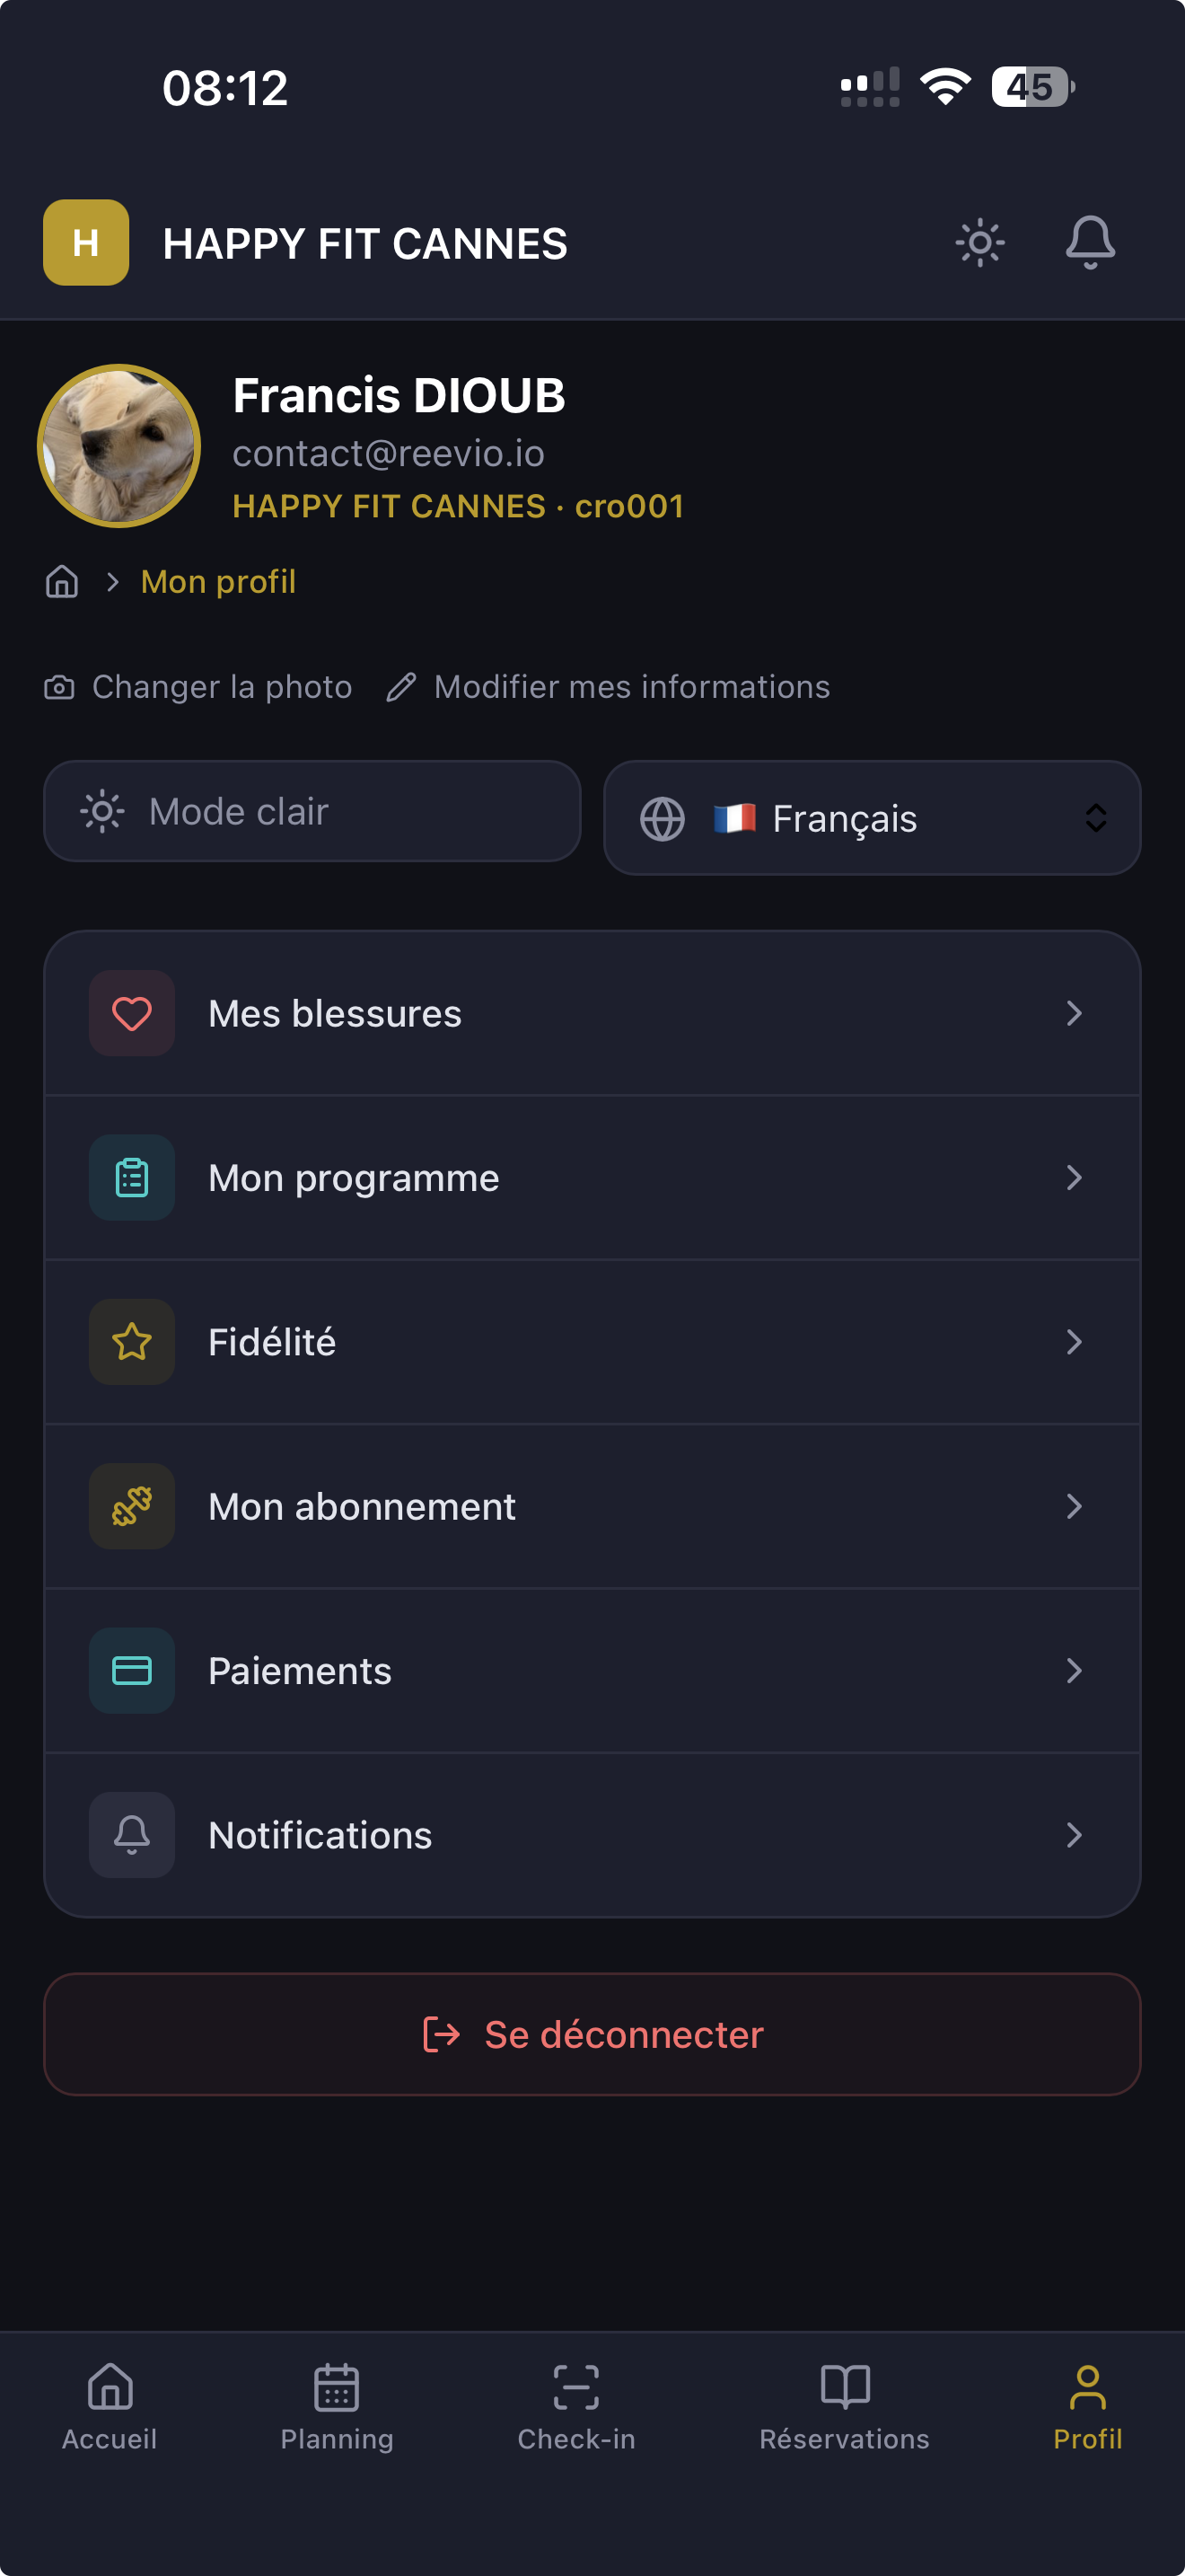The width and height of the screenshot is (1185, 2576).
Task: Tap the credit card Paiements icon
Action: click(x=132, y=1670)
